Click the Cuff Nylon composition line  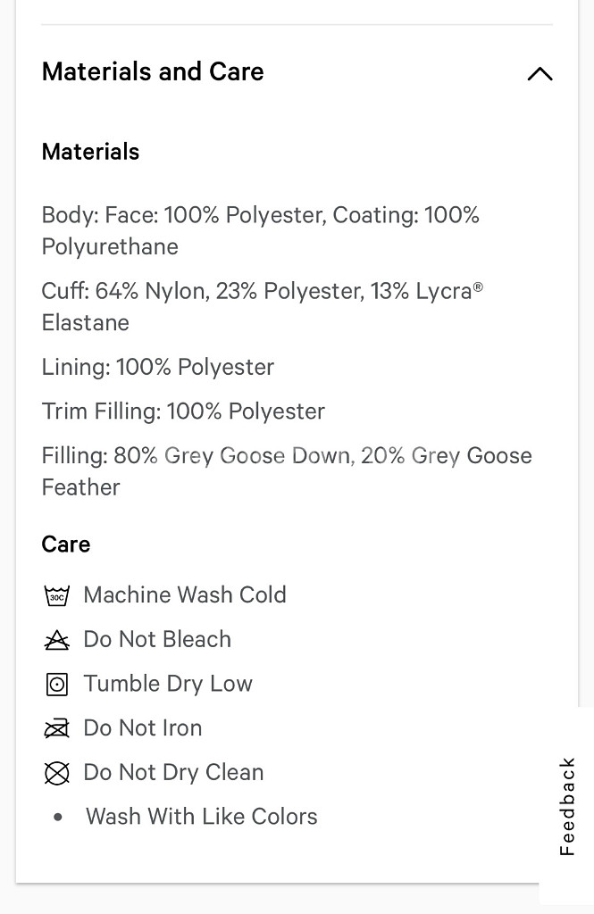(x=262, y=292)
